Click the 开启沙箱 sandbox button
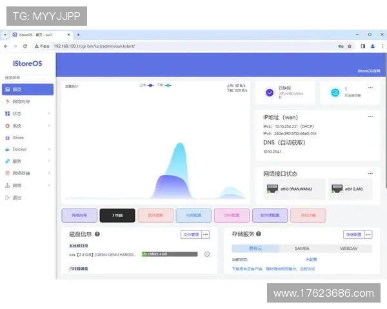 [x=308, y=216]
